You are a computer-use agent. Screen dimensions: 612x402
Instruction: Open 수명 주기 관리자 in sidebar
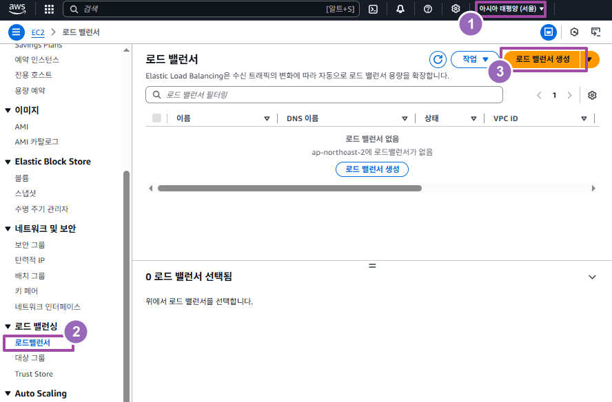pos(41,209)
